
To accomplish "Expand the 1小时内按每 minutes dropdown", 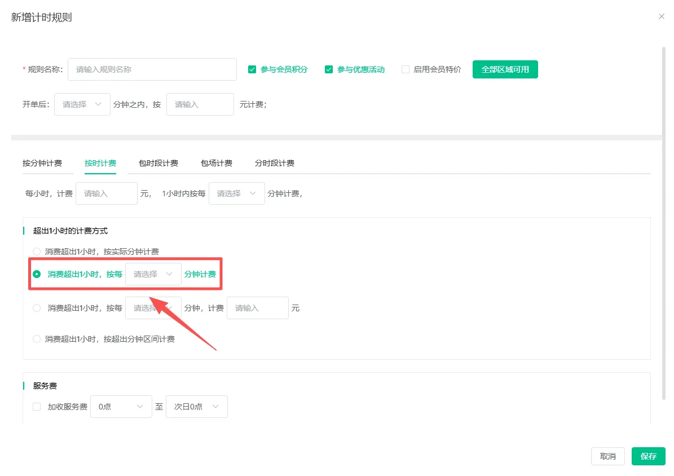I will (236, 193).
